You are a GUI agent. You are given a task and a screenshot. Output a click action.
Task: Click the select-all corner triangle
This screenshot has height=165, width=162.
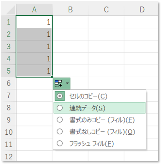click(11, 10)
